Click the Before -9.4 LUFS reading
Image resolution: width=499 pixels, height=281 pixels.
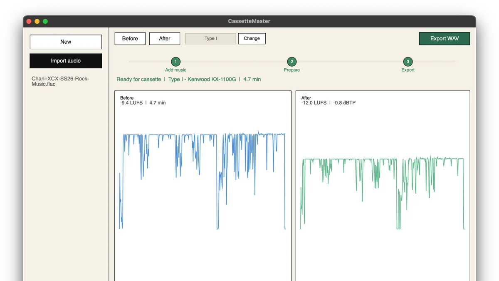[x=131, y=102]
